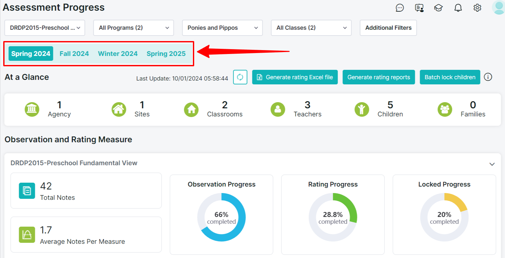Click Generate rating reports button
Image resolution: width=505 pixels, height=258 pixels.
tap(379, 77)
